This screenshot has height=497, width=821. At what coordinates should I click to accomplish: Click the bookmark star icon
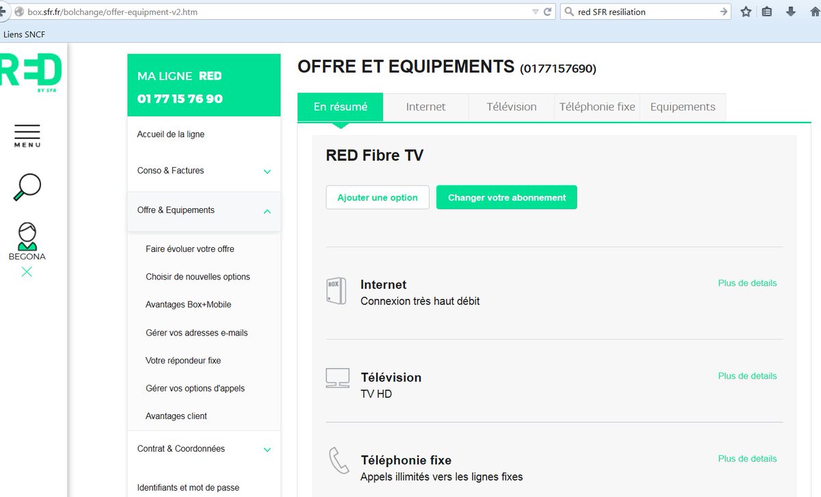point(746,12)
